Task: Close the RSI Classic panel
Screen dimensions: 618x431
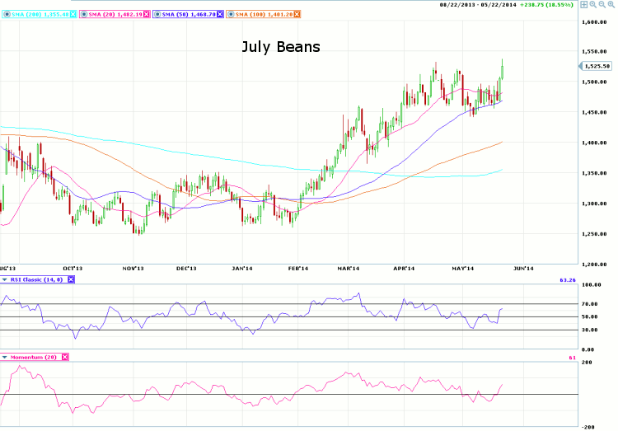Action: [71, 280]
